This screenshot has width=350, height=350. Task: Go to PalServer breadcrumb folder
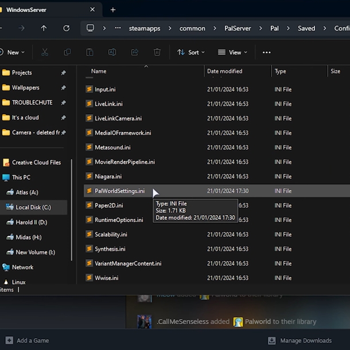coord(238,29)
